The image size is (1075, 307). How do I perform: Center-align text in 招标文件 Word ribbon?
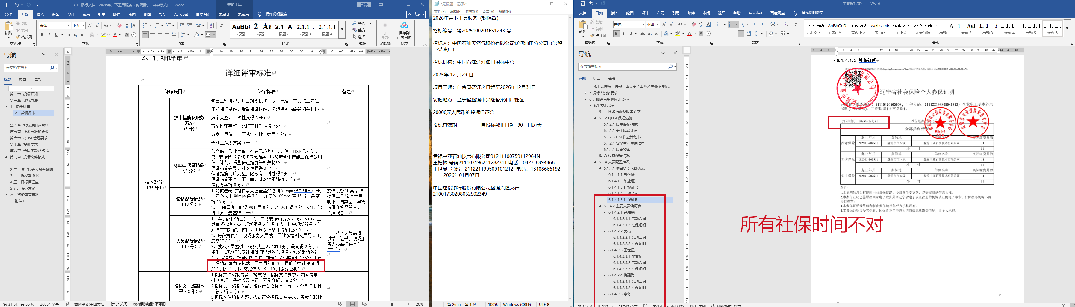[x=152, y=35]
